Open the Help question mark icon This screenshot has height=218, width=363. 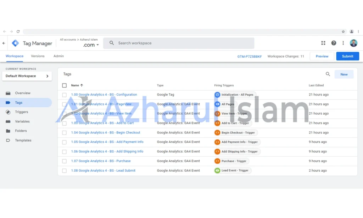coord(334,43)
